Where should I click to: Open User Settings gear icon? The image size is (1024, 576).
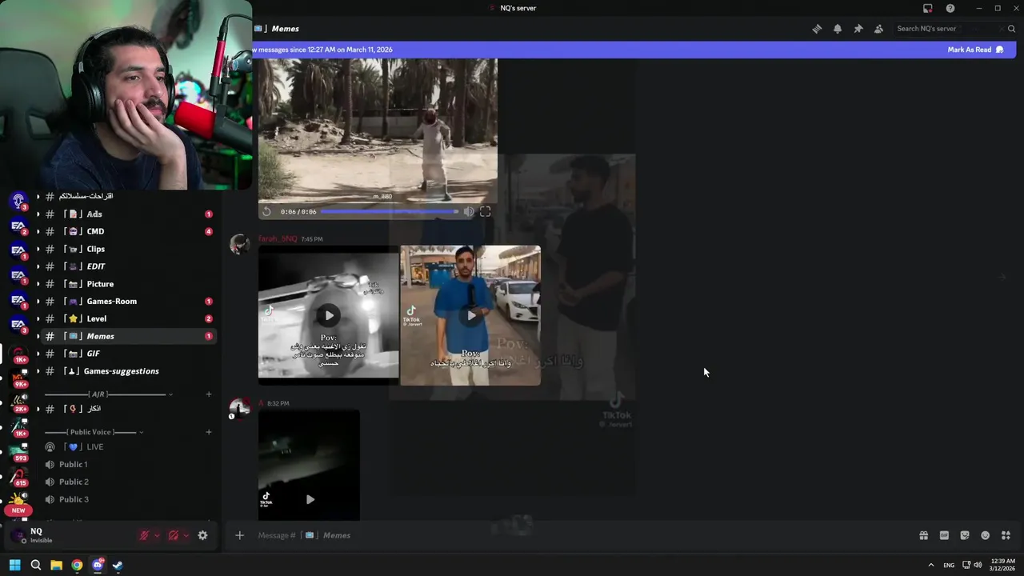click(202, 535)
